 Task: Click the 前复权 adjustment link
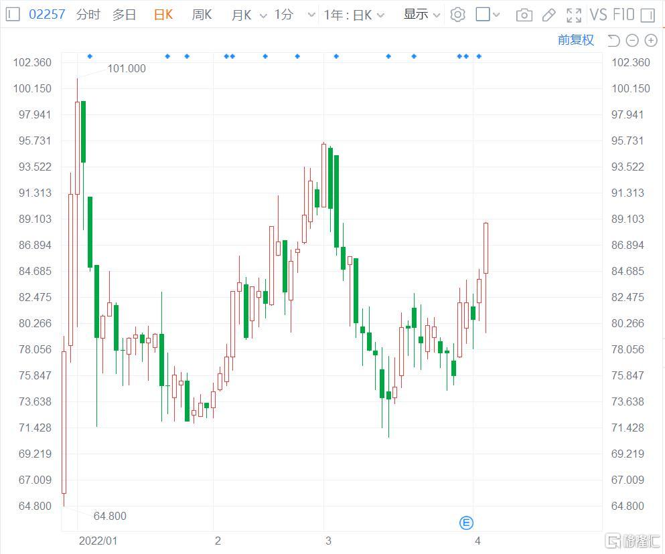(x=575, y=40)
